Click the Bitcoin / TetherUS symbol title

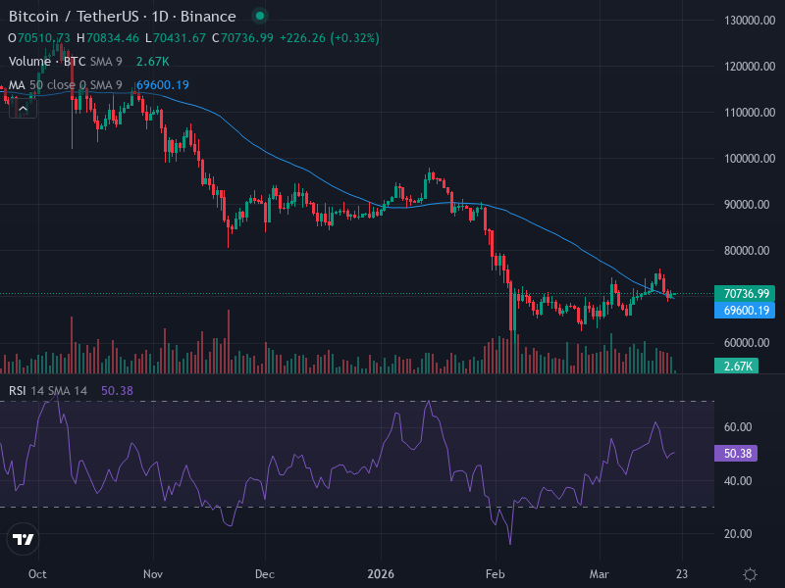pos(74,17)
